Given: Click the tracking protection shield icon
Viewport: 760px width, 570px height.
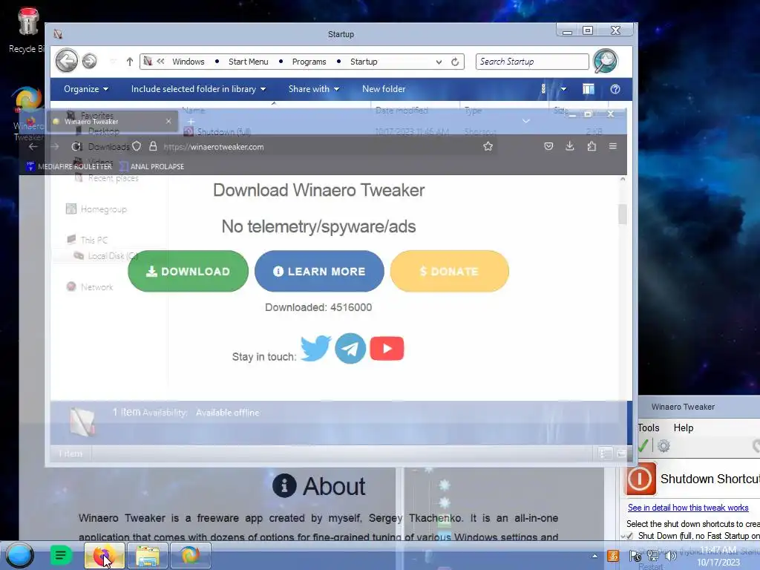Looking at the screenshot, I should tap(137, 146).
